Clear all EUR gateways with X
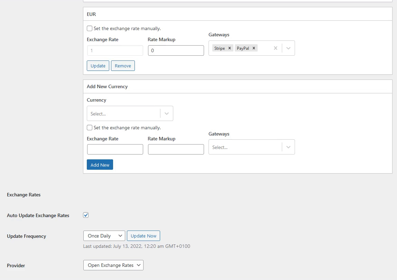This screenshot has height=280, width=397. point(275,48)
